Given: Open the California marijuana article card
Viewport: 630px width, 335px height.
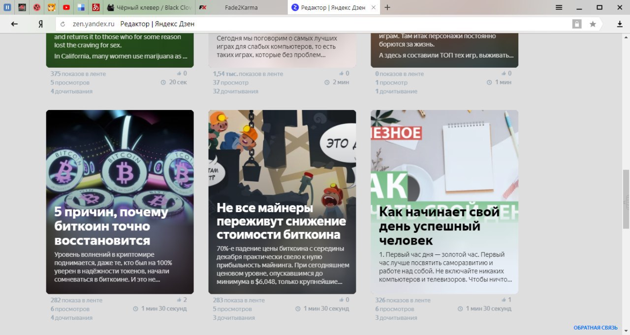Looking at the screenshot, I should pyautogui.click(x=120, y=50).
